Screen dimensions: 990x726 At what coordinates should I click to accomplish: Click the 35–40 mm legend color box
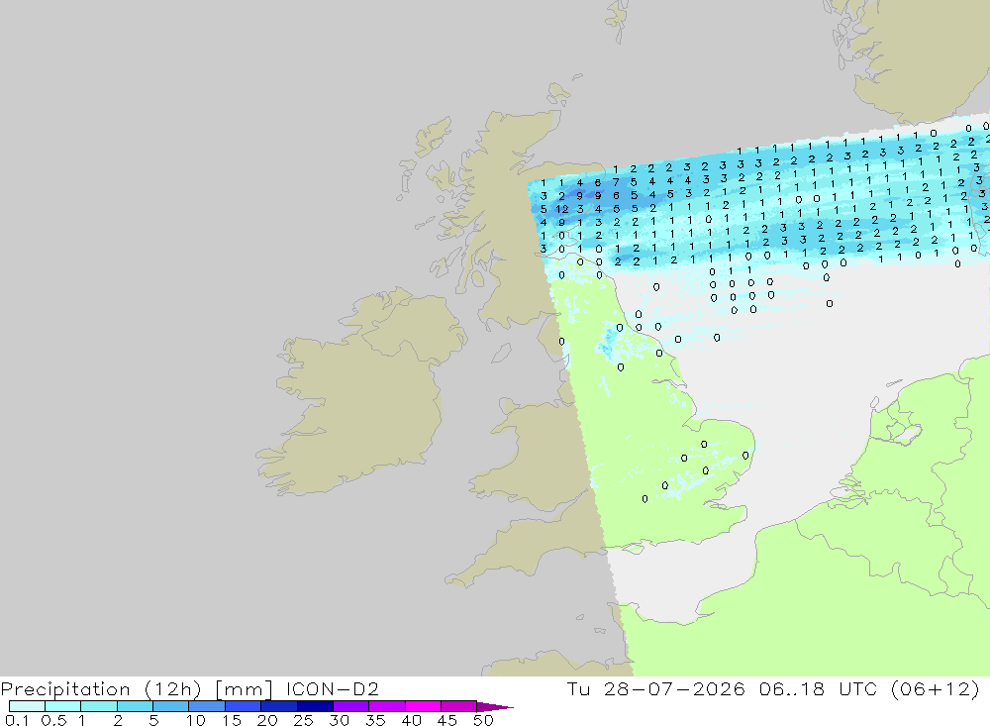pyautogui.click(x=386, y=706)
